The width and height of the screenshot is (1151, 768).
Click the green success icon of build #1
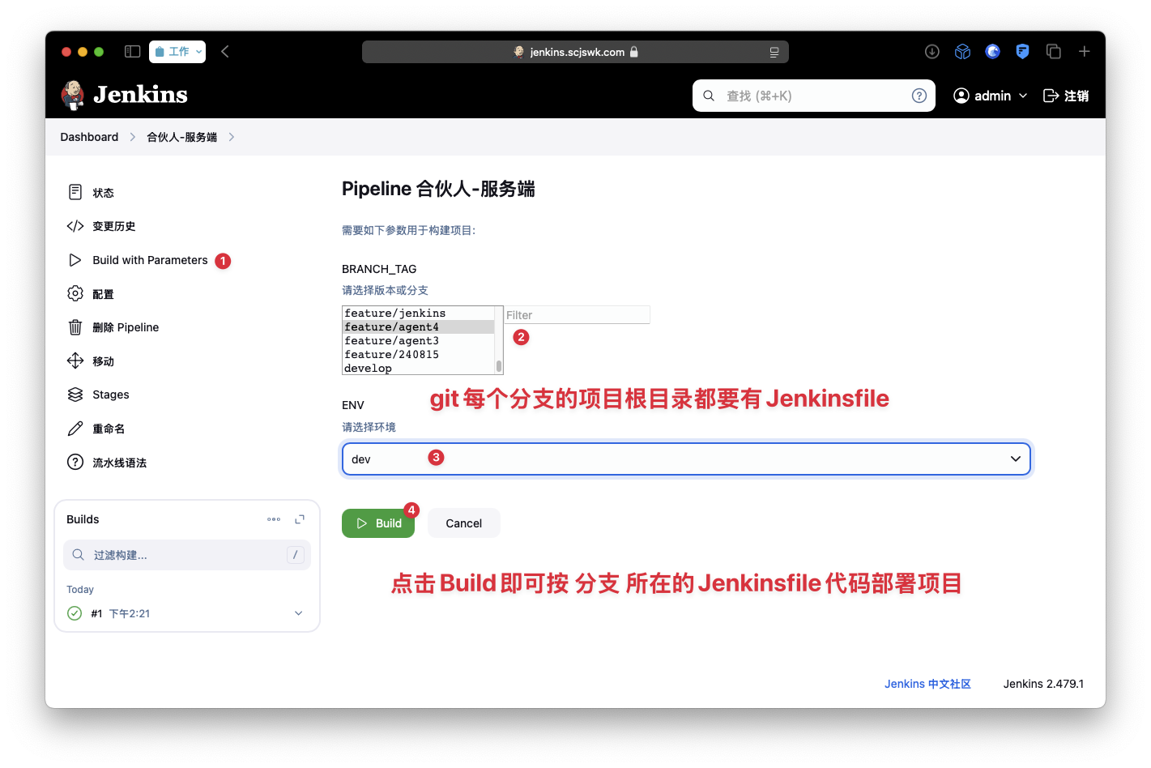[x=75, y=613]
